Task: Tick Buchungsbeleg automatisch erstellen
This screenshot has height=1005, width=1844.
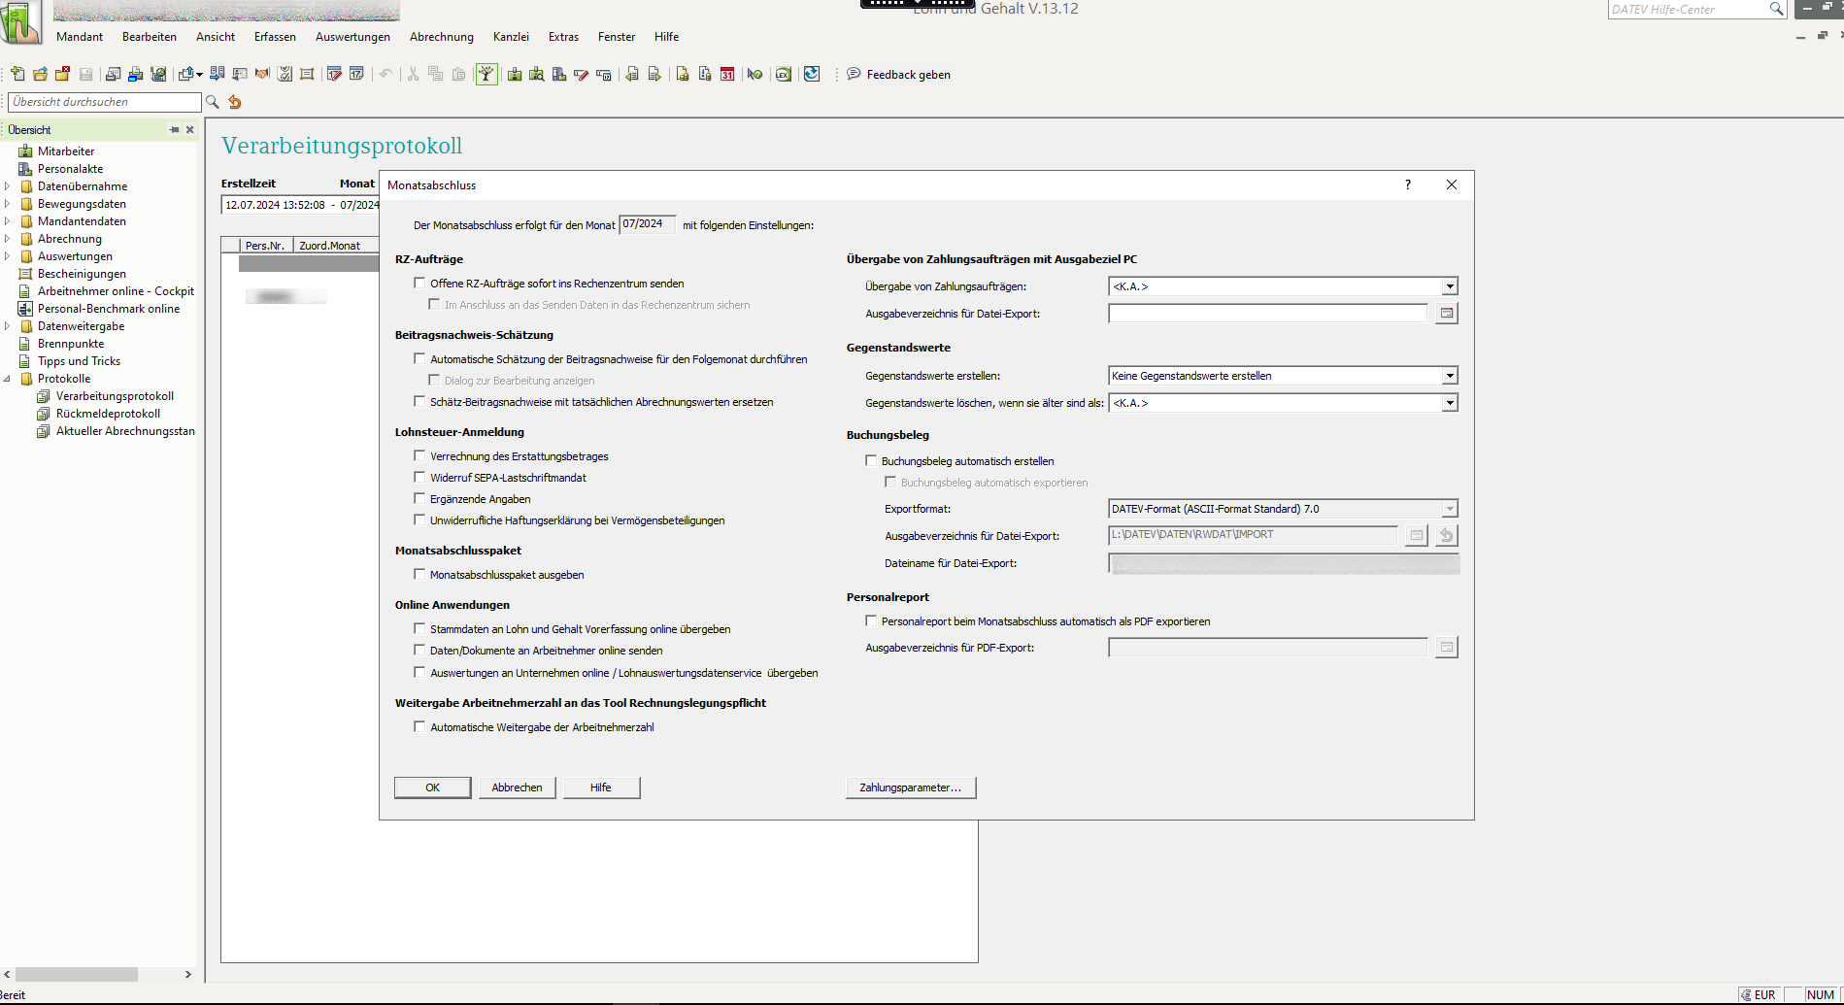Action: coord(871,461)
